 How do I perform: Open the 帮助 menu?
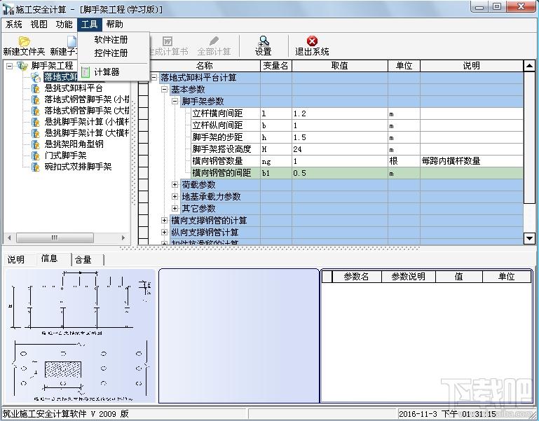pyautogui.click(x=114, y=24)
